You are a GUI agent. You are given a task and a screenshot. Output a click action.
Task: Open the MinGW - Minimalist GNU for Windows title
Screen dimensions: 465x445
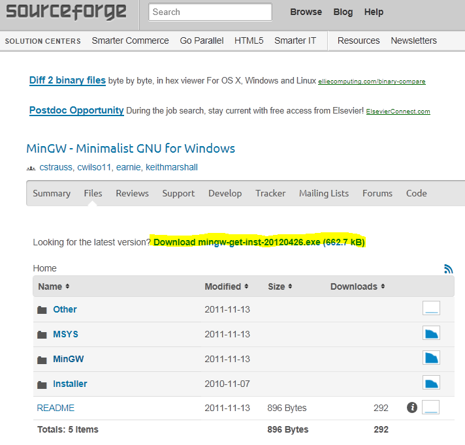131,148
